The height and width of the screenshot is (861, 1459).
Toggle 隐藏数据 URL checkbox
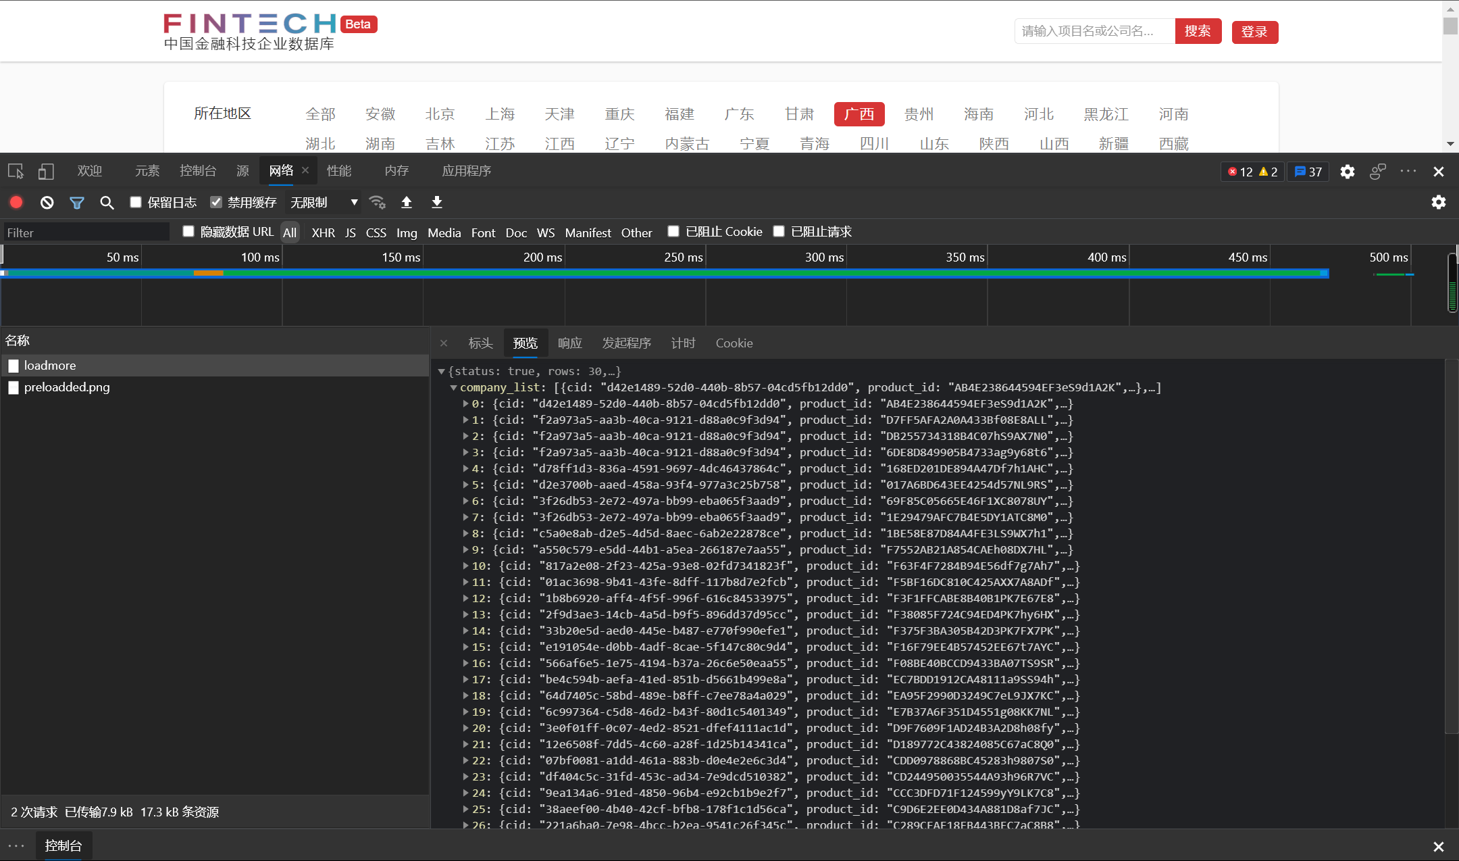188,231
